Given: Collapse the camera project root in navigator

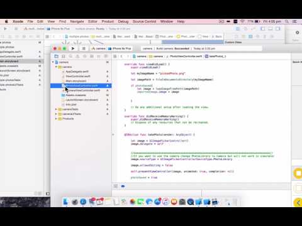Looking at the screenshot, I should [53, 62].
